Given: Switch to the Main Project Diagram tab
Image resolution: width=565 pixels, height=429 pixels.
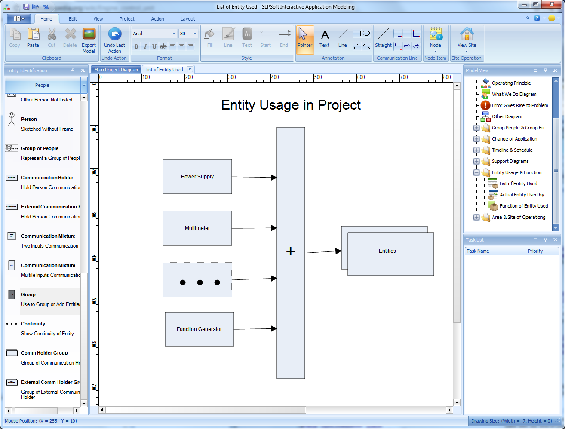Looking at the screenshot, I should 115,69.
